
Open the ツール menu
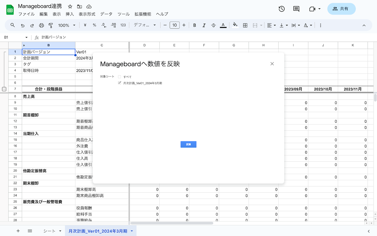(x=124, y=14)
